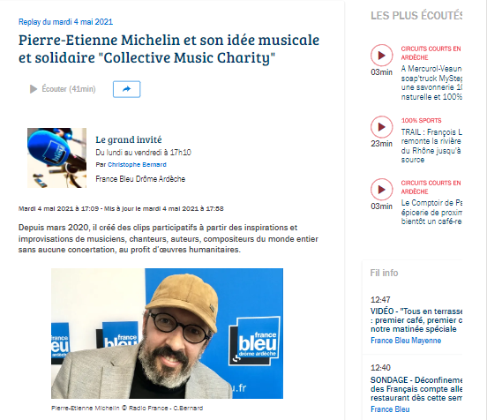The image size is (487, 420).
Task: Play the 100% Sports trail clip
Action: tap(381, 127)
